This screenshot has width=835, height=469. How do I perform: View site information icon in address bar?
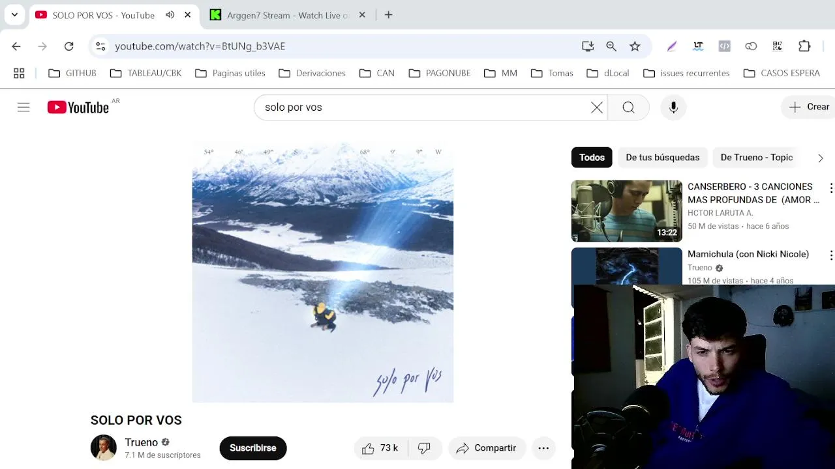[x=100, y=46]
